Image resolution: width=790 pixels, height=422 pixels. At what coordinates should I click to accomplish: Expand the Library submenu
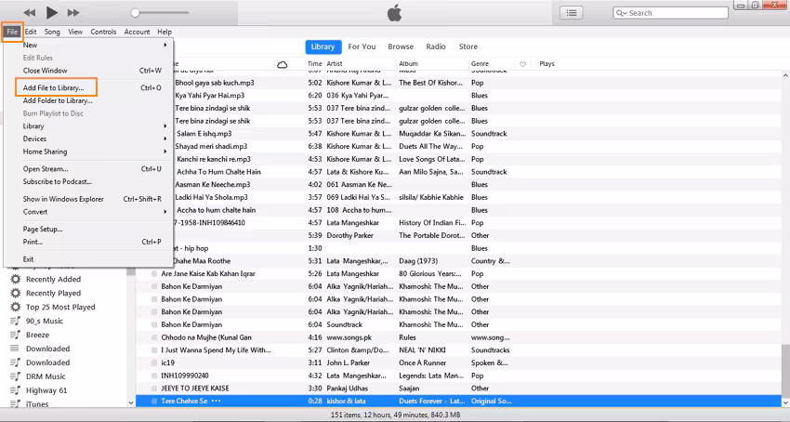(x=88, y=126)
